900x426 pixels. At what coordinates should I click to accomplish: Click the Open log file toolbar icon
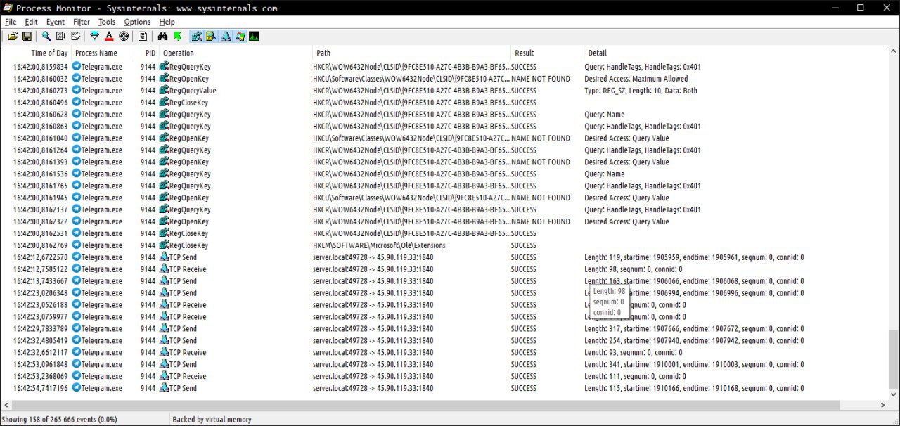[x=13, y=36]
